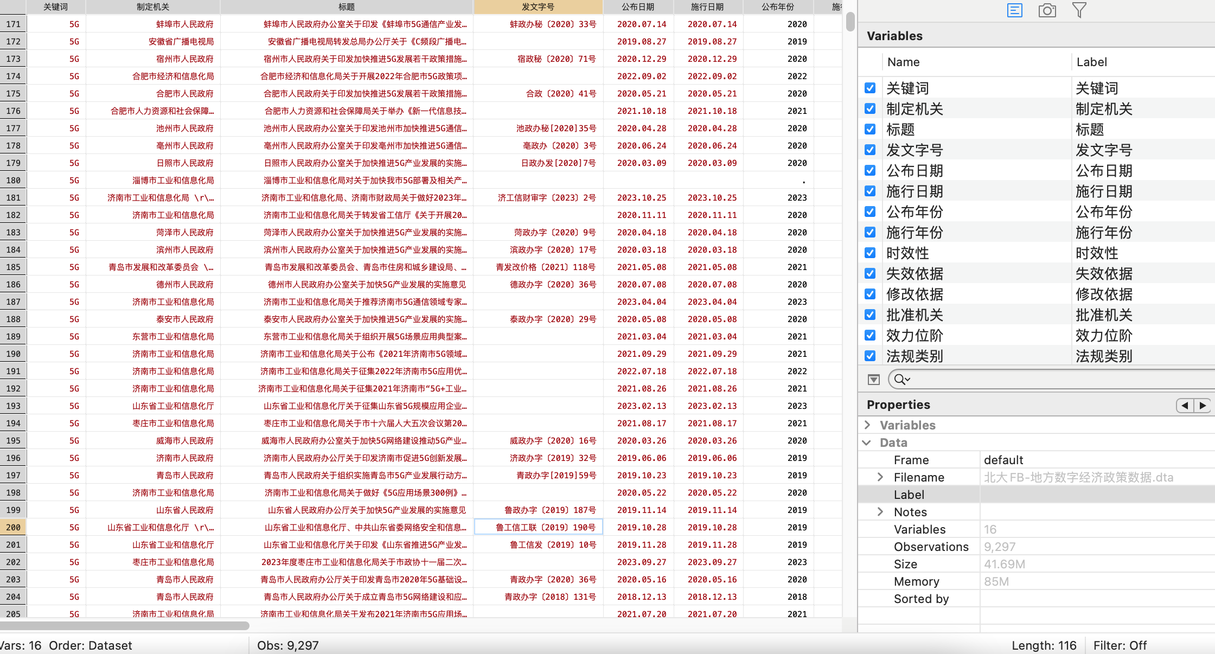Select the 公布日期 column header

638,7
